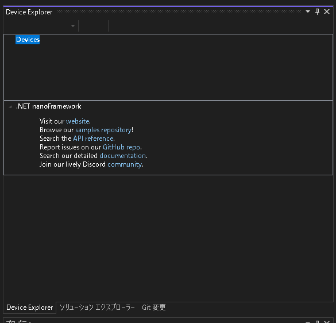Image resolution: width=336 pixels, height=323 pixels.
Task: Open the API reference link
Action: pyautogui.click(x=93, y=139)
